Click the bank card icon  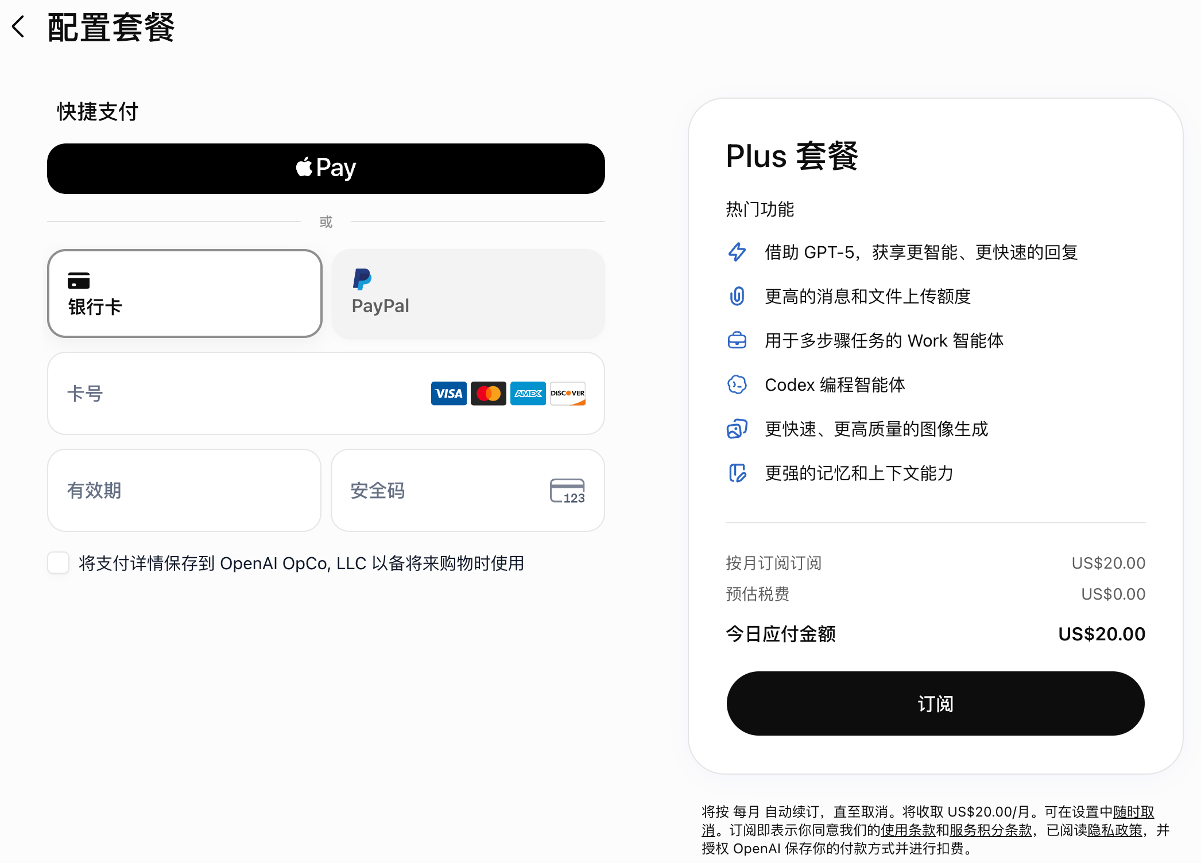[79, 281]
